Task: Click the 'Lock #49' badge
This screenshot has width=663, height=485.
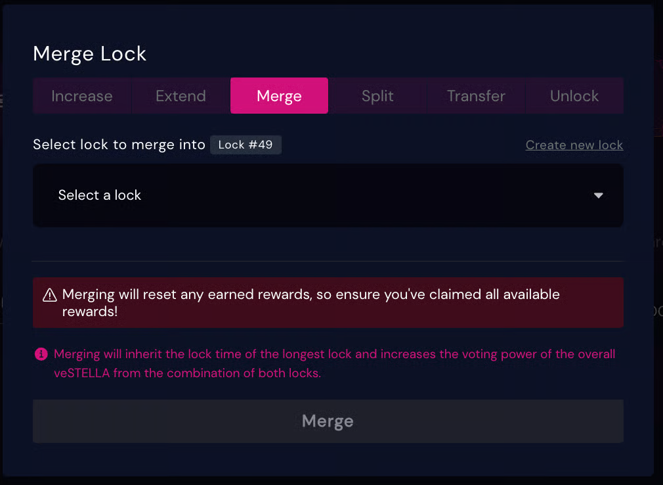Action: (246, 145)
